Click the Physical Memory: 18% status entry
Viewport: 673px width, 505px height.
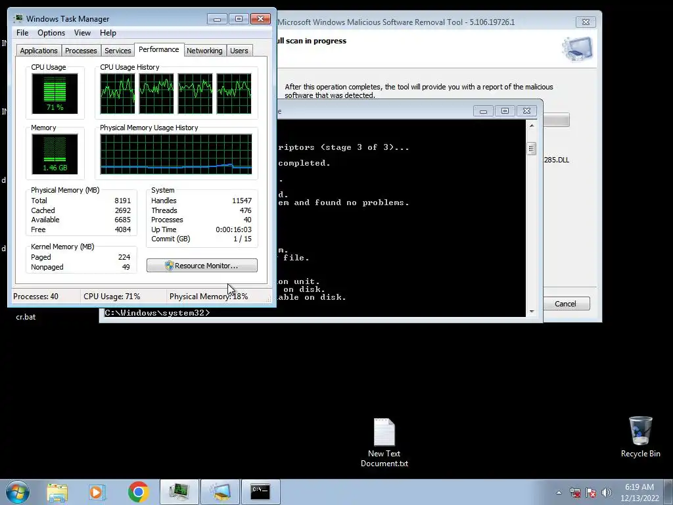click(x=208, y=297)
